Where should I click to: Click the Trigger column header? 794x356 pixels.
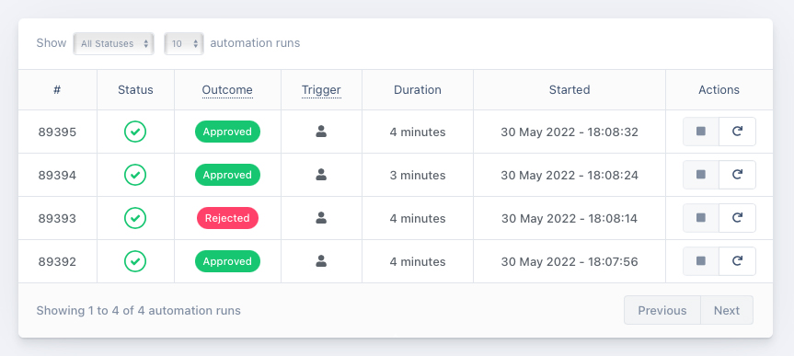pos(321,90)
